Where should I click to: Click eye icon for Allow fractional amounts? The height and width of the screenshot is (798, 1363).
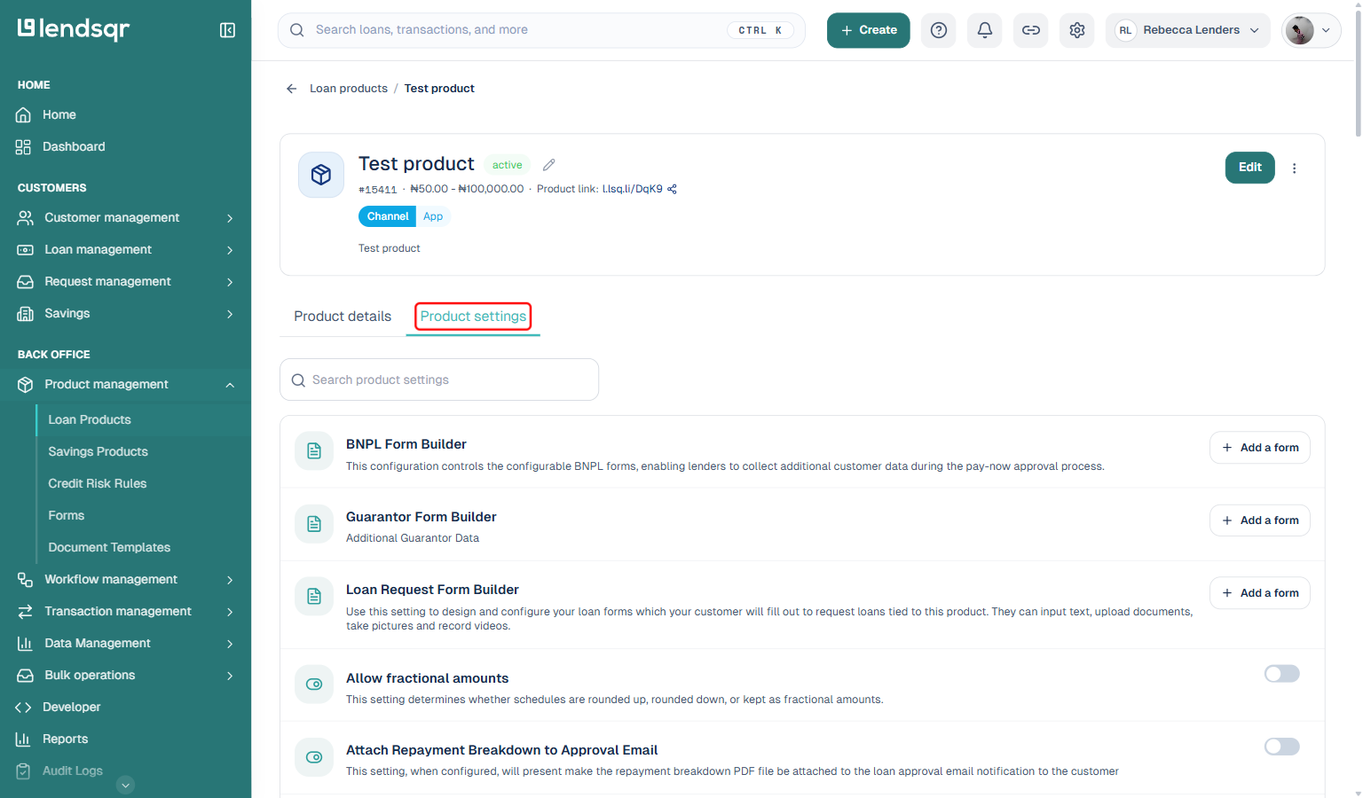click(314, 685)
